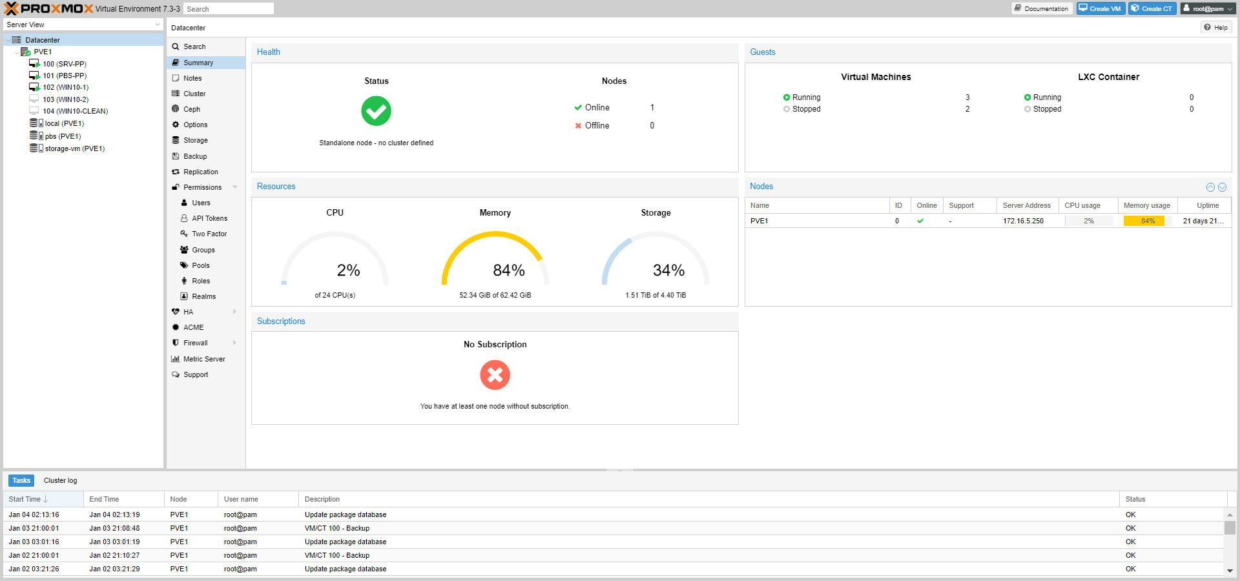Click the Permissions unlock icon

[x=176, y=187]
